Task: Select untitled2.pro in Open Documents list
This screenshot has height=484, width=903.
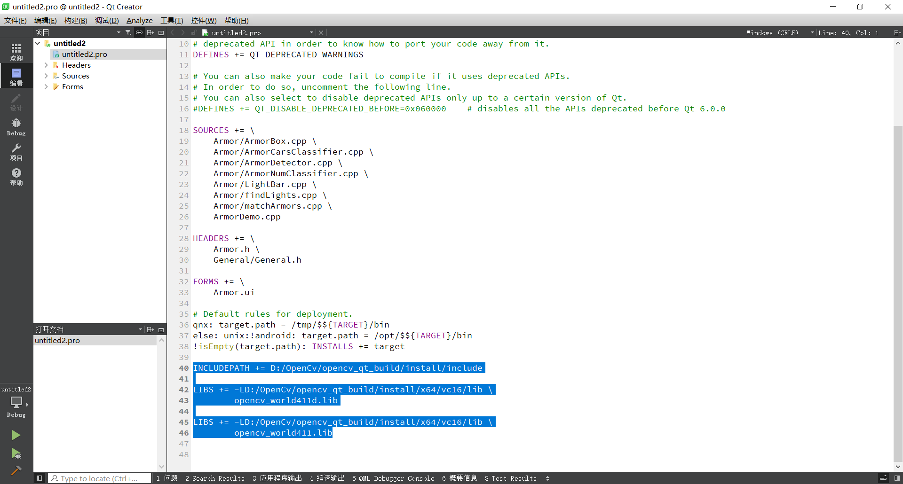Action: 95,340
